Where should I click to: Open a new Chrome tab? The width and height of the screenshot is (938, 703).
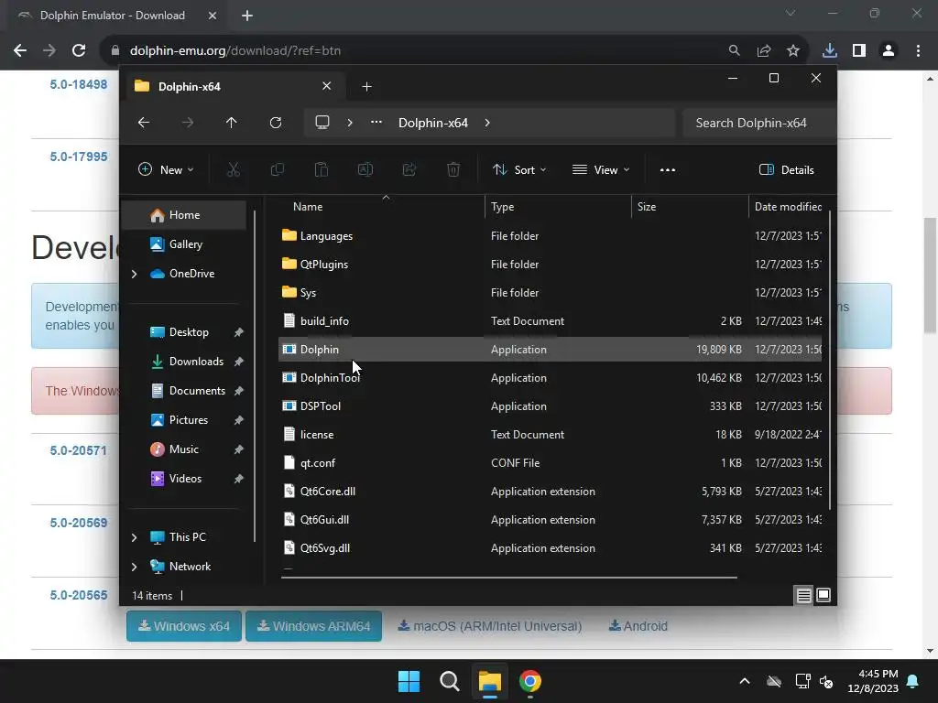[x=247, y=16]
